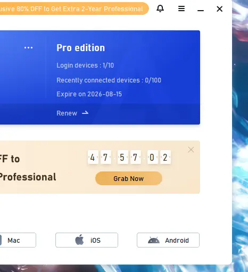Viewport: 248px width, 272px height.
Task: Select the Android download button
Action: pyautogui.click(x=168, y=240)
